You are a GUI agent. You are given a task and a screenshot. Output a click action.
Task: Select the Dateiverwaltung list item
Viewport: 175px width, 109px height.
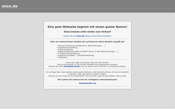pos(65,49)
